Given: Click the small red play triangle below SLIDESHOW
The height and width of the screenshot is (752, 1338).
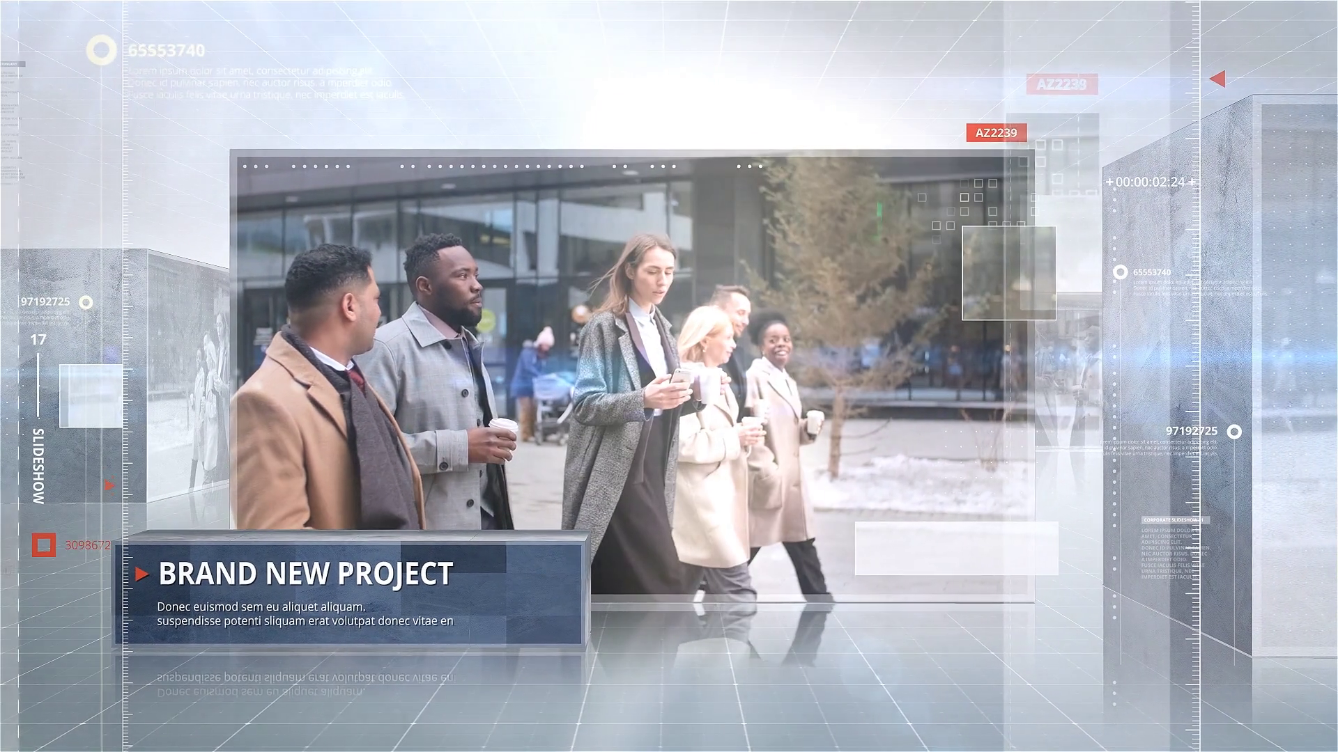Looking at the screenshot, I should 109,485.
